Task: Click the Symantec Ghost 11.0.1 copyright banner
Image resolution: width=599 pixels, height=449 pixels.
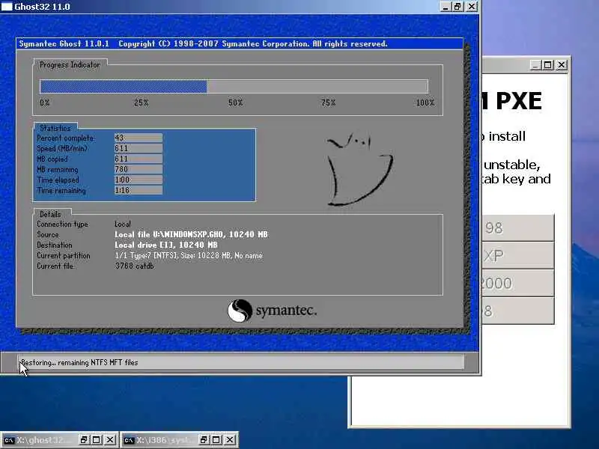Action: (x=203, y=43)
